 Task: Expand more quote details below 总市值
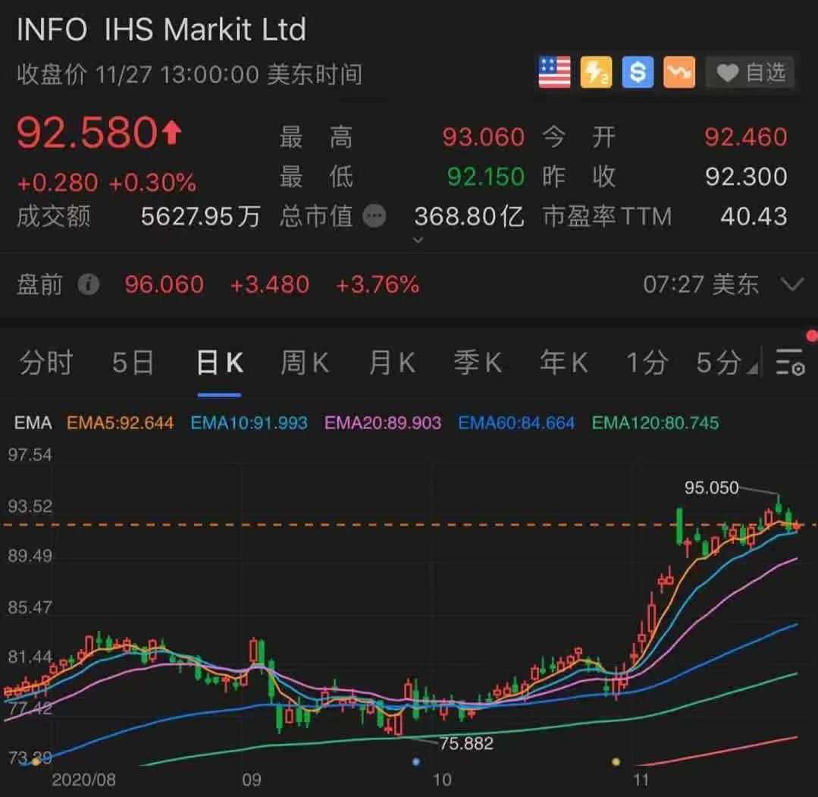(418, 240)
